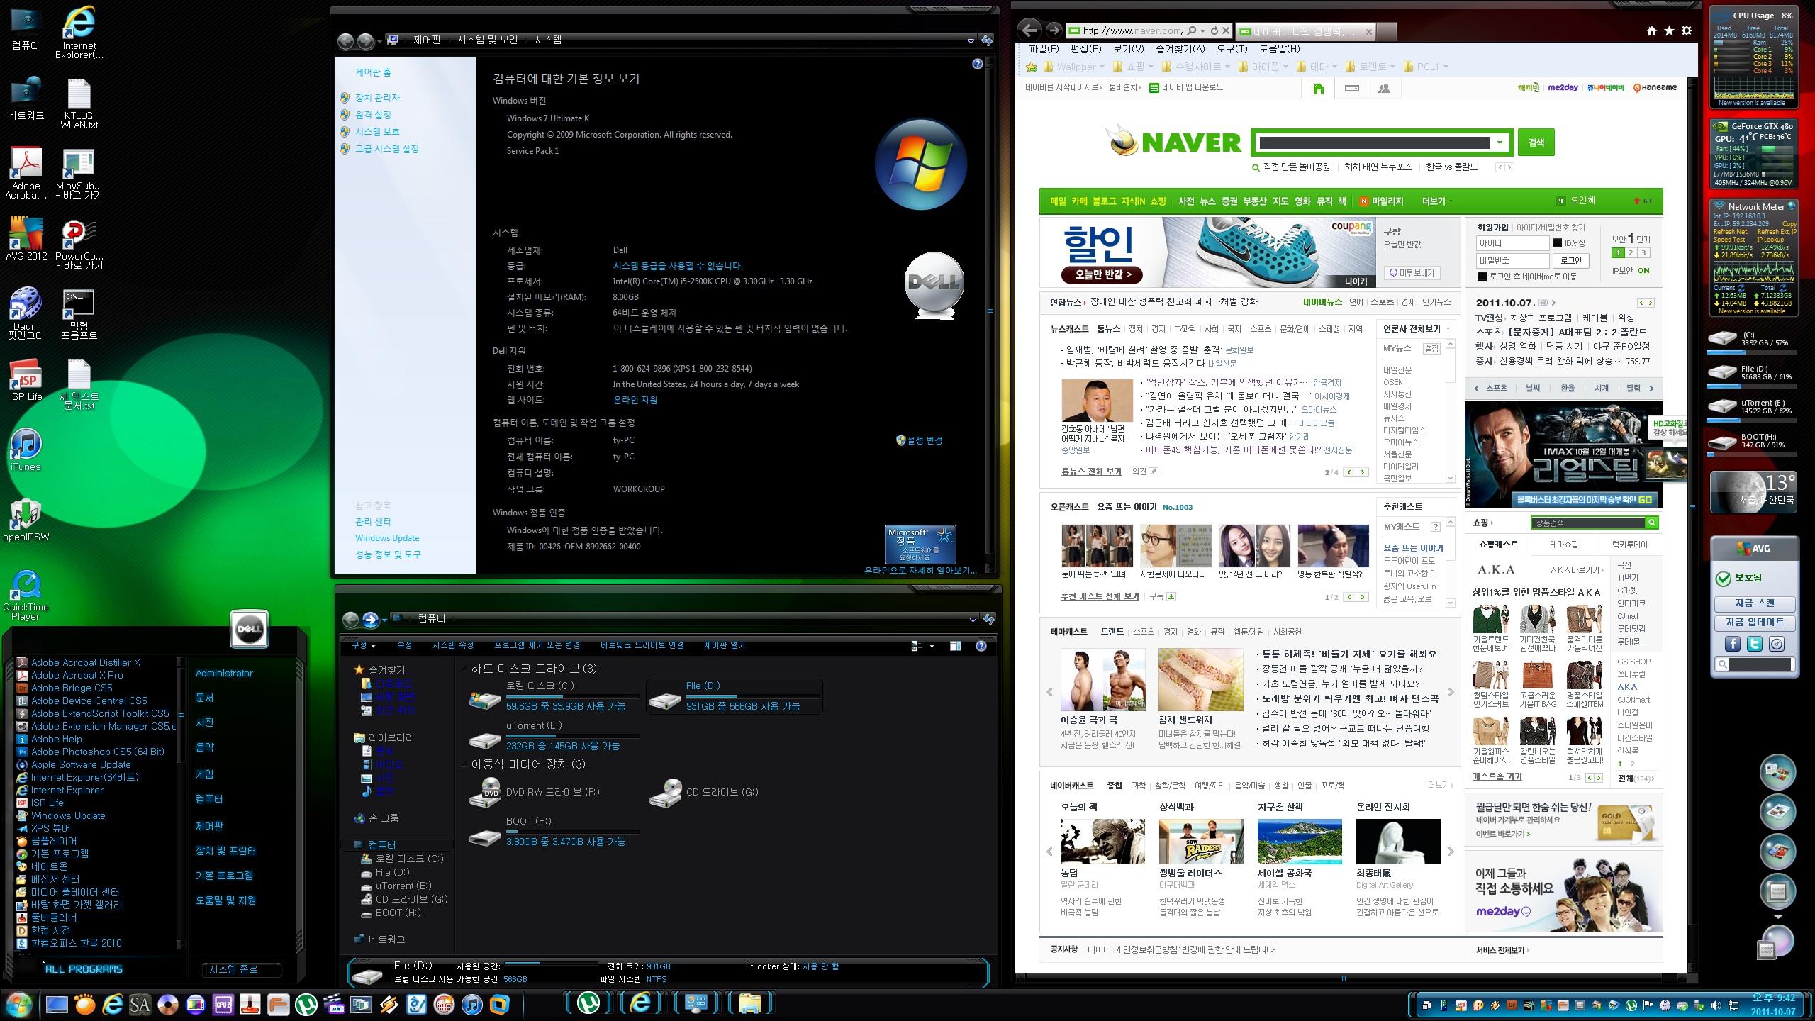Viewport: 1815px width, 1021px height.
Task: Click the 비밀번호 input field on Naver
Action: [x=1512, y=261]
